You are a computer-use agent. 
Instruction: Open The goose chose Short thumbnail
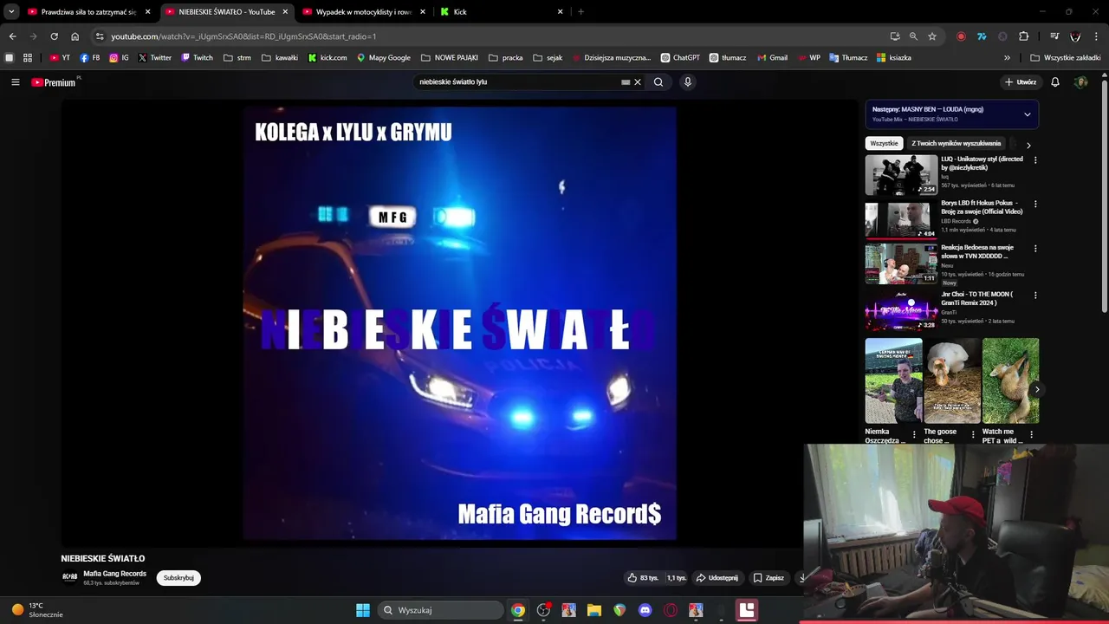(x=952, y=381)
